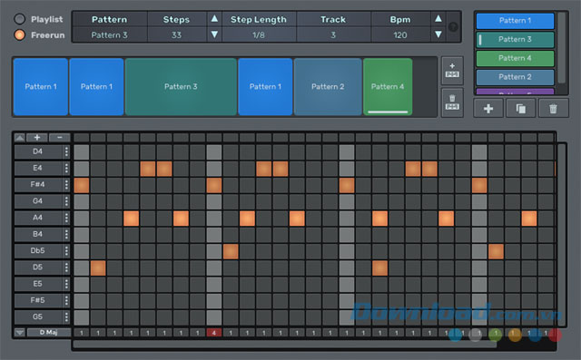Select Pattern 3 in the pattern list
Viewport: 581px width, 360px height.
pos(515,39)
